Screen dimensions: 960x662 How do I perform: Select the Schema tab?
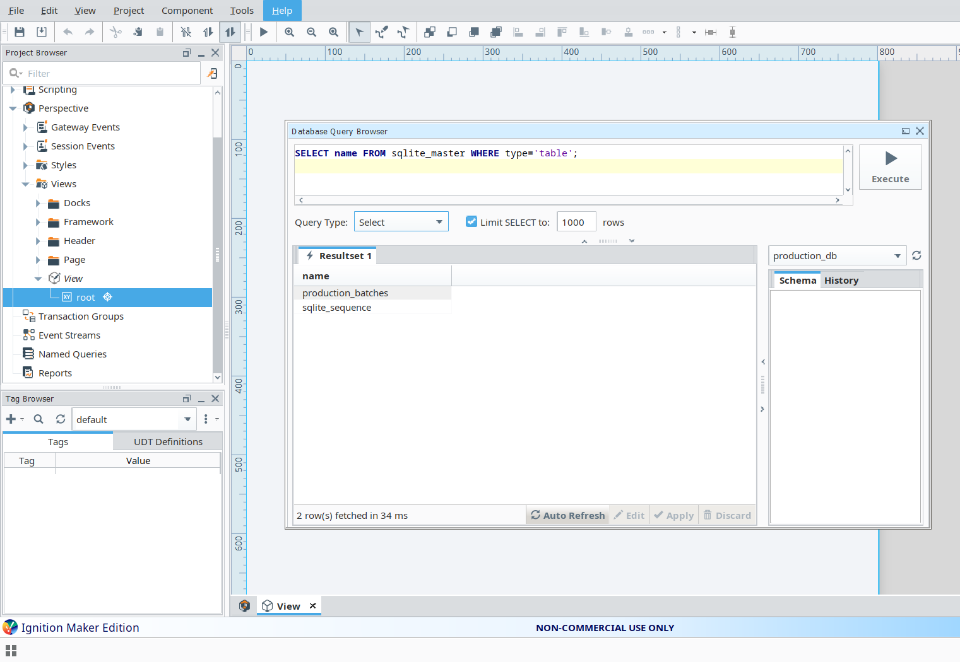(798, 281)
